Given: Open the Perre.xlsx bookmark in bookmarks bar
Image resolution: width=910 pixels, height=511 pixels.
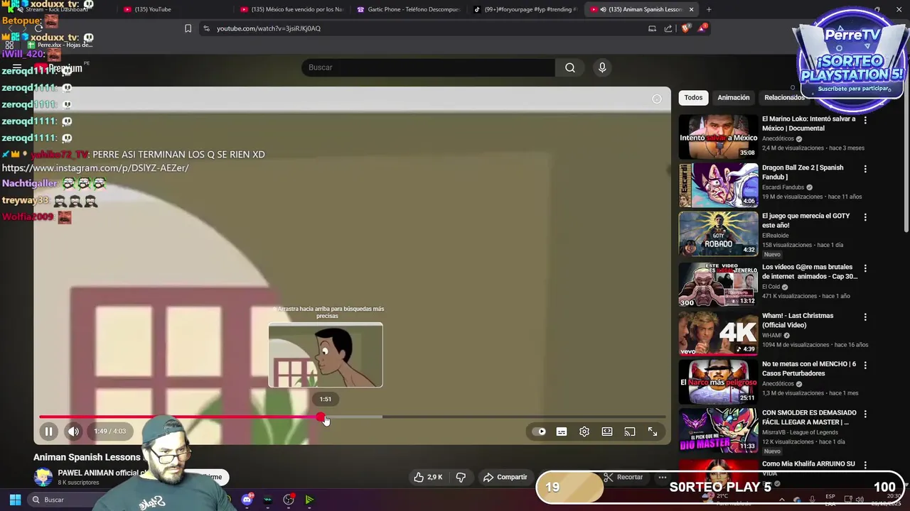Looking at the screenshot, I should pyautogui.click(x=60, y=45).
